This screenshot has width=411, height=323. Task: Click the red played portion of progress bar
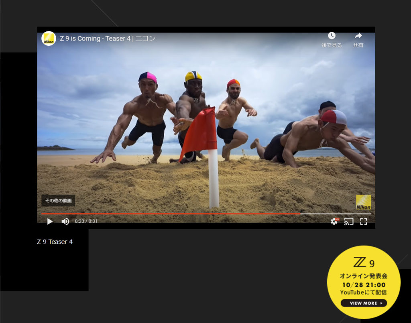pos(169,214)
